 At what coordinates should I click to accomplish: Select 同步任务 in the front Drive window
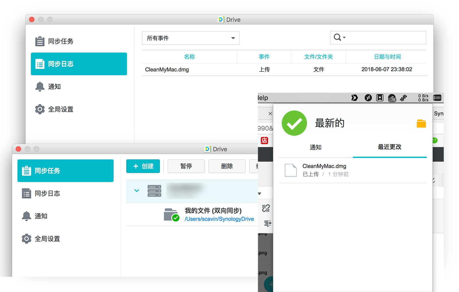pos(65,171)
